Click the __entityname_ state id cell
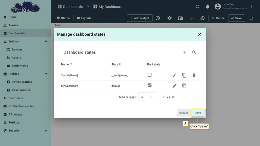The height and width of the screenshot is (146, 260). pyautogui.click(x=120, y=75)
